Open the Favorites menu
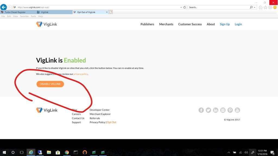 pos(24,16)
